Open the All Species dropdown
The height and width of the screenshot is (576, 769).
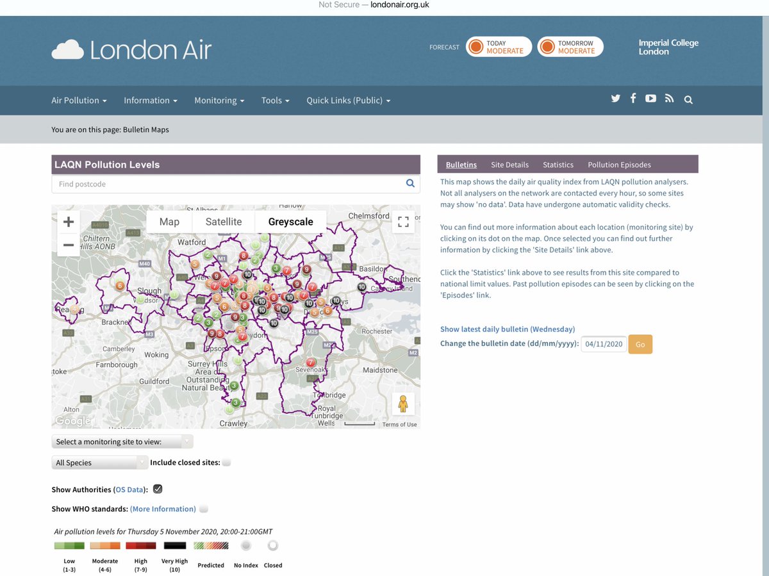pos(99,462)
